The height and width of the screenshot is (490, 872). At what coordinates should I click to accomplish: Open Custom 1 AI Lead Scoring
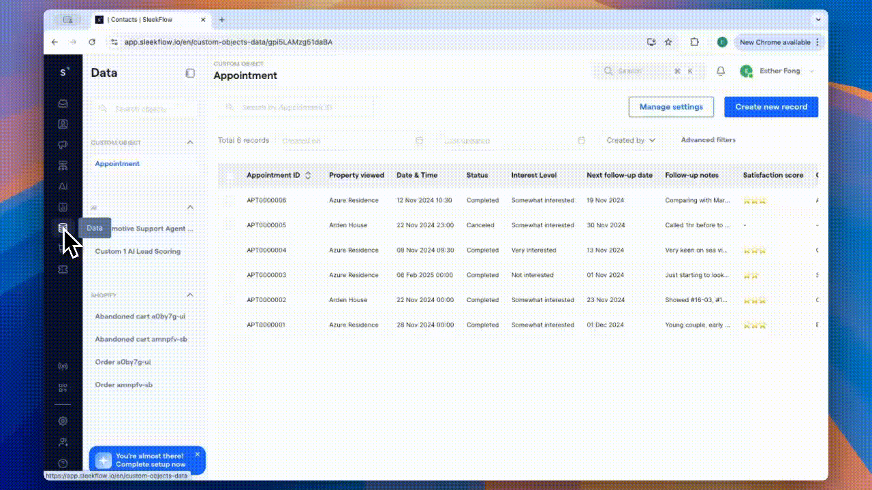pyautogui.click(x=137, y=251)
